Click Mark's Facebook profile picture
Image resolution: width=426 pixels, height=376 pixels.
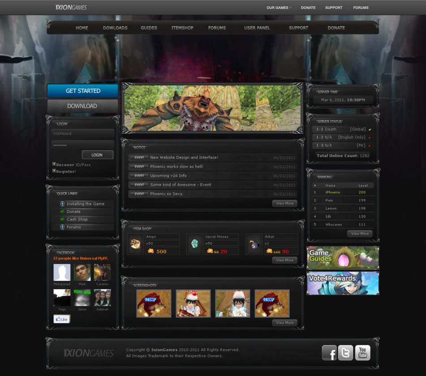click(x=82, y=272)
